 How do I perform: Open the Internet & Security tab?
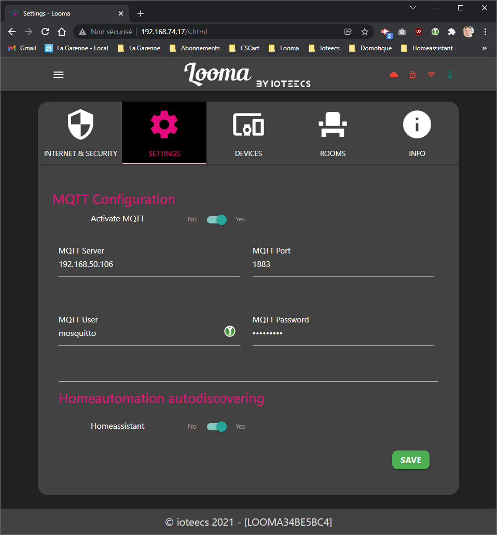pos(80,133)
